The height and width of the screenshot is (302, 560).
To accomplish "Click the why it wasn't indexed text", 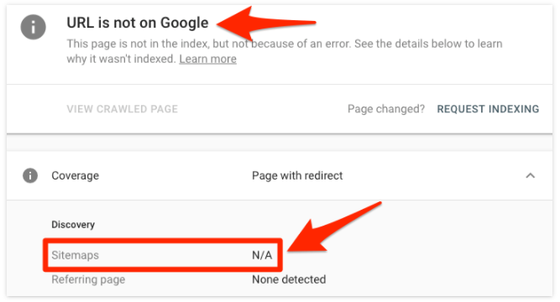I will [122, 59].
